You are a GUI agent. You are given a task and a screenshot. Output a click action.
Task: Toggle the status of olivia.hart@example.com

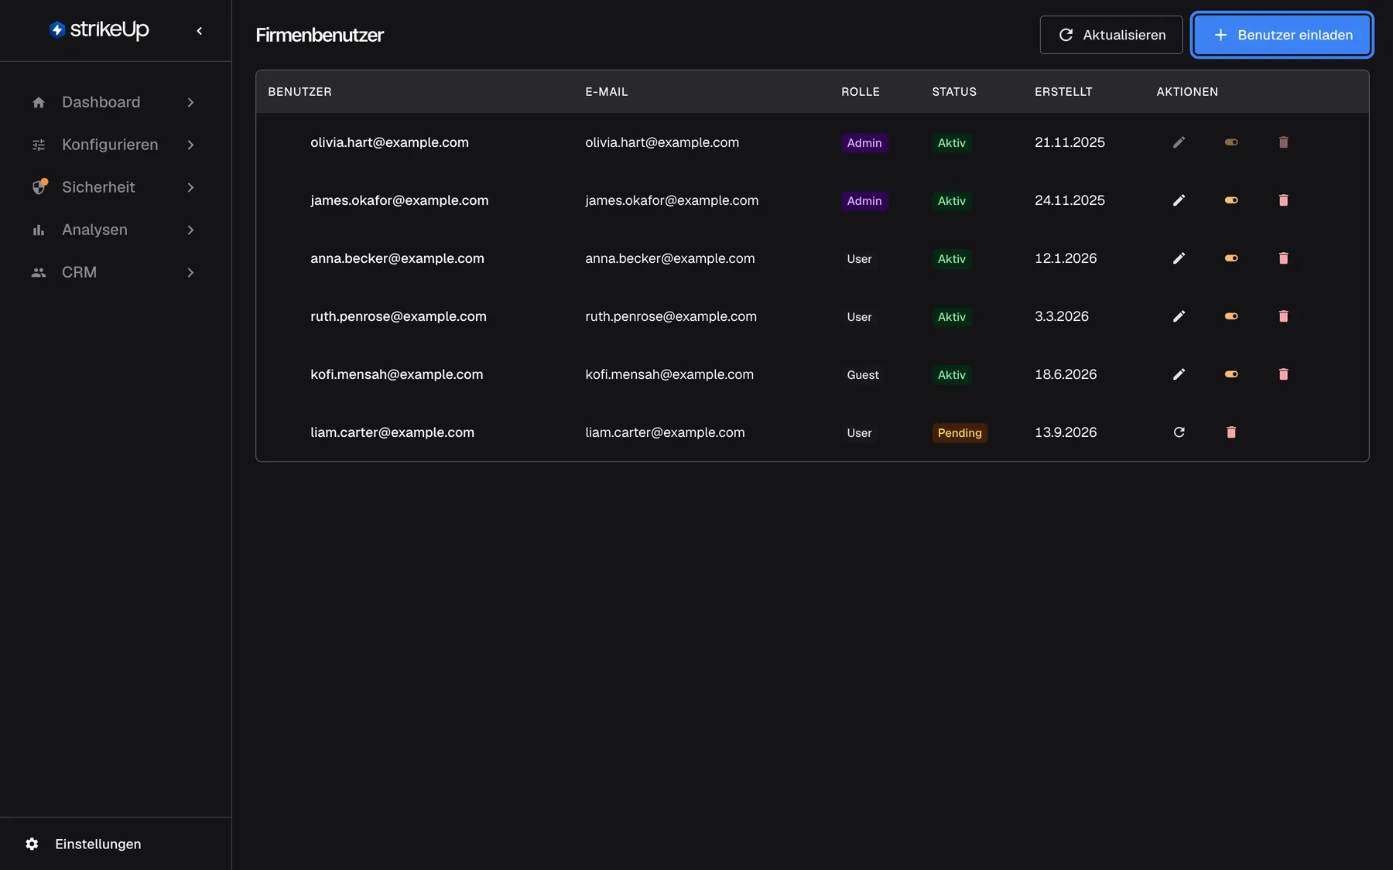1231,142
